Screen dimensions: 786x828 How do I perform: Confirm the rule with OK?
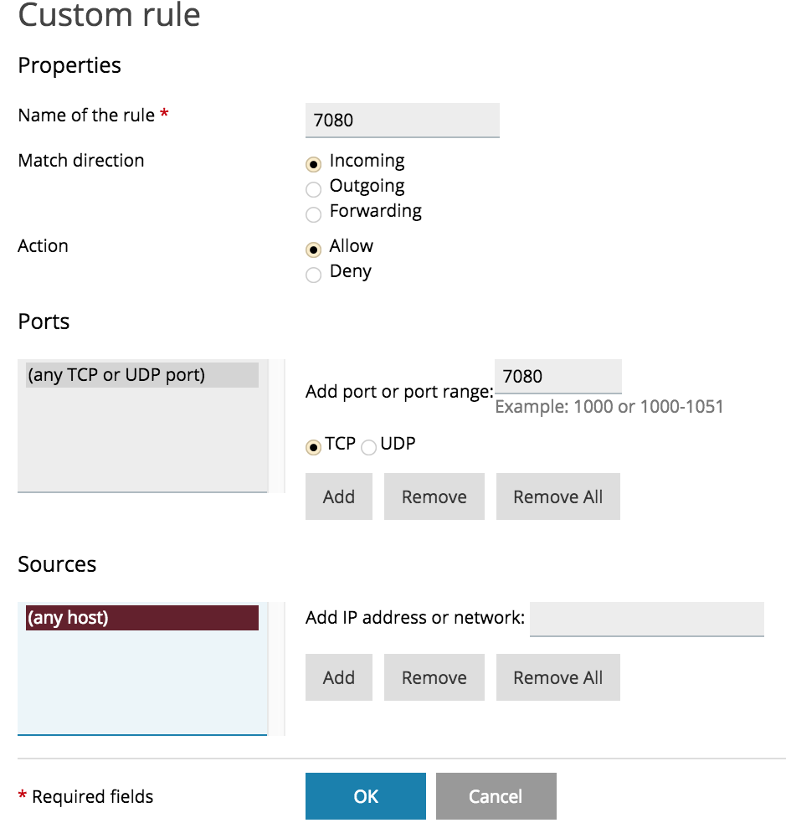[x=366, y=796]
